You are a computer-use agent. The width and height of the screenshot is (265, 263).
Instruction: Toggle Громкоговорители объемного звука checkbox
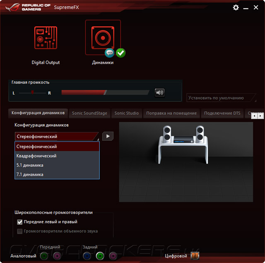(x=20, y=231)
